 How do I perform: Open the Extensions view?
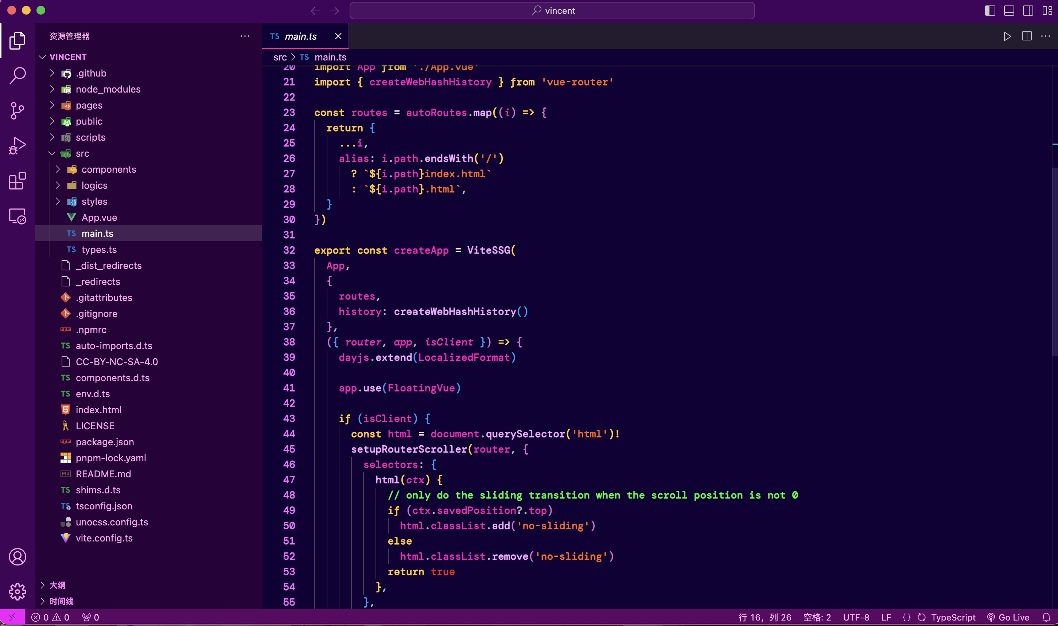17,181
